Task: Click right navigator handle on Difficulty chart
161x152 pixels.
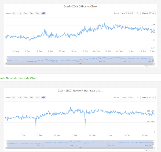Action: (153, 59)
